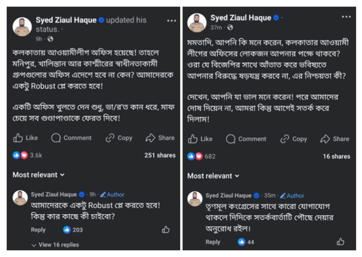Open three-dot options menu on right post
362x257 pixels.
coord(346,17)
